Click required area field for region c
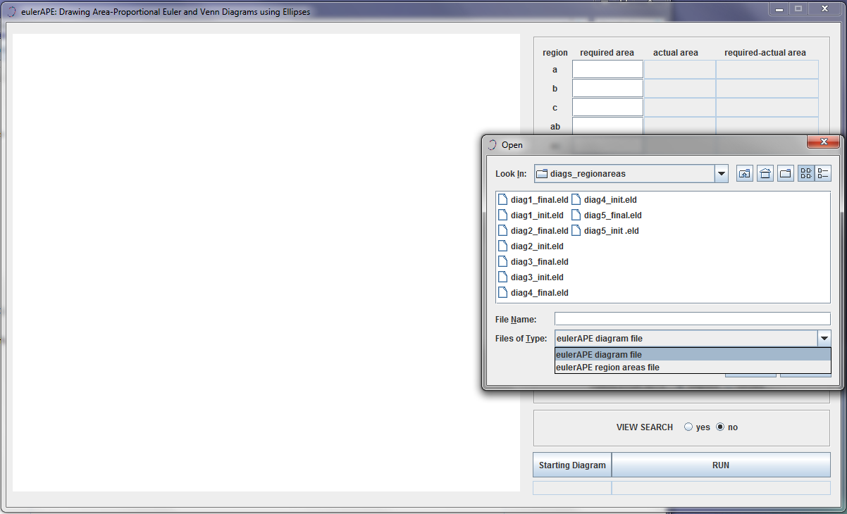Image resolution: width=847 pixels, height=514 pixels. point(607,108)
